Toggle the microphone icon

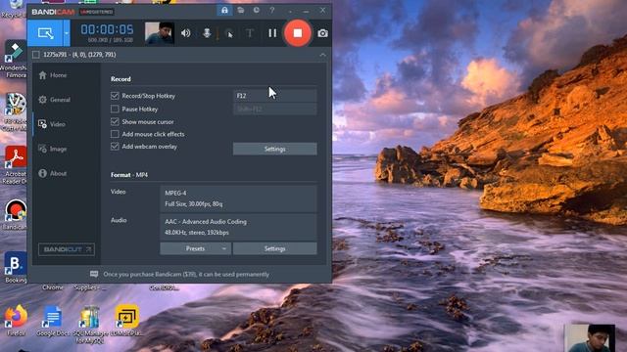click(x=207, y=33)
